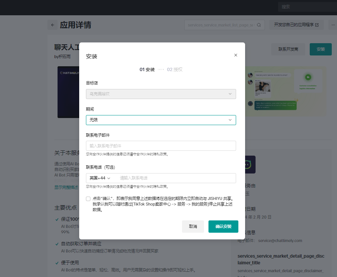This screenshot has width=337, height=277.
Task: Click the external link icon on 开发您自己的应用程序
Action: pyautogui.click(x=317, y=25)
